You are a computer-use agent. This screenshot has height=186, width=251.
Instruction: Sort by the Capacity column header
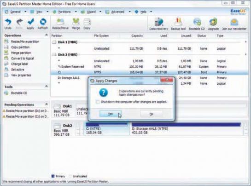[x=137, y=36]
